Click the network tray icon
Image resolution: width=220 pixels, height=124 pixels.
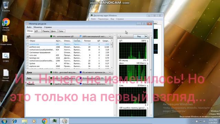click(x=201, y=121)
